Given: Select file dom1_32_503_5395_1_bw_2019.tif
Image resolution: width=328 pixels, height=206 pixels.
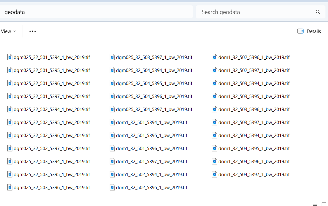Looking at the screenshot, I should pyautogui.click(x=254, y=96).
